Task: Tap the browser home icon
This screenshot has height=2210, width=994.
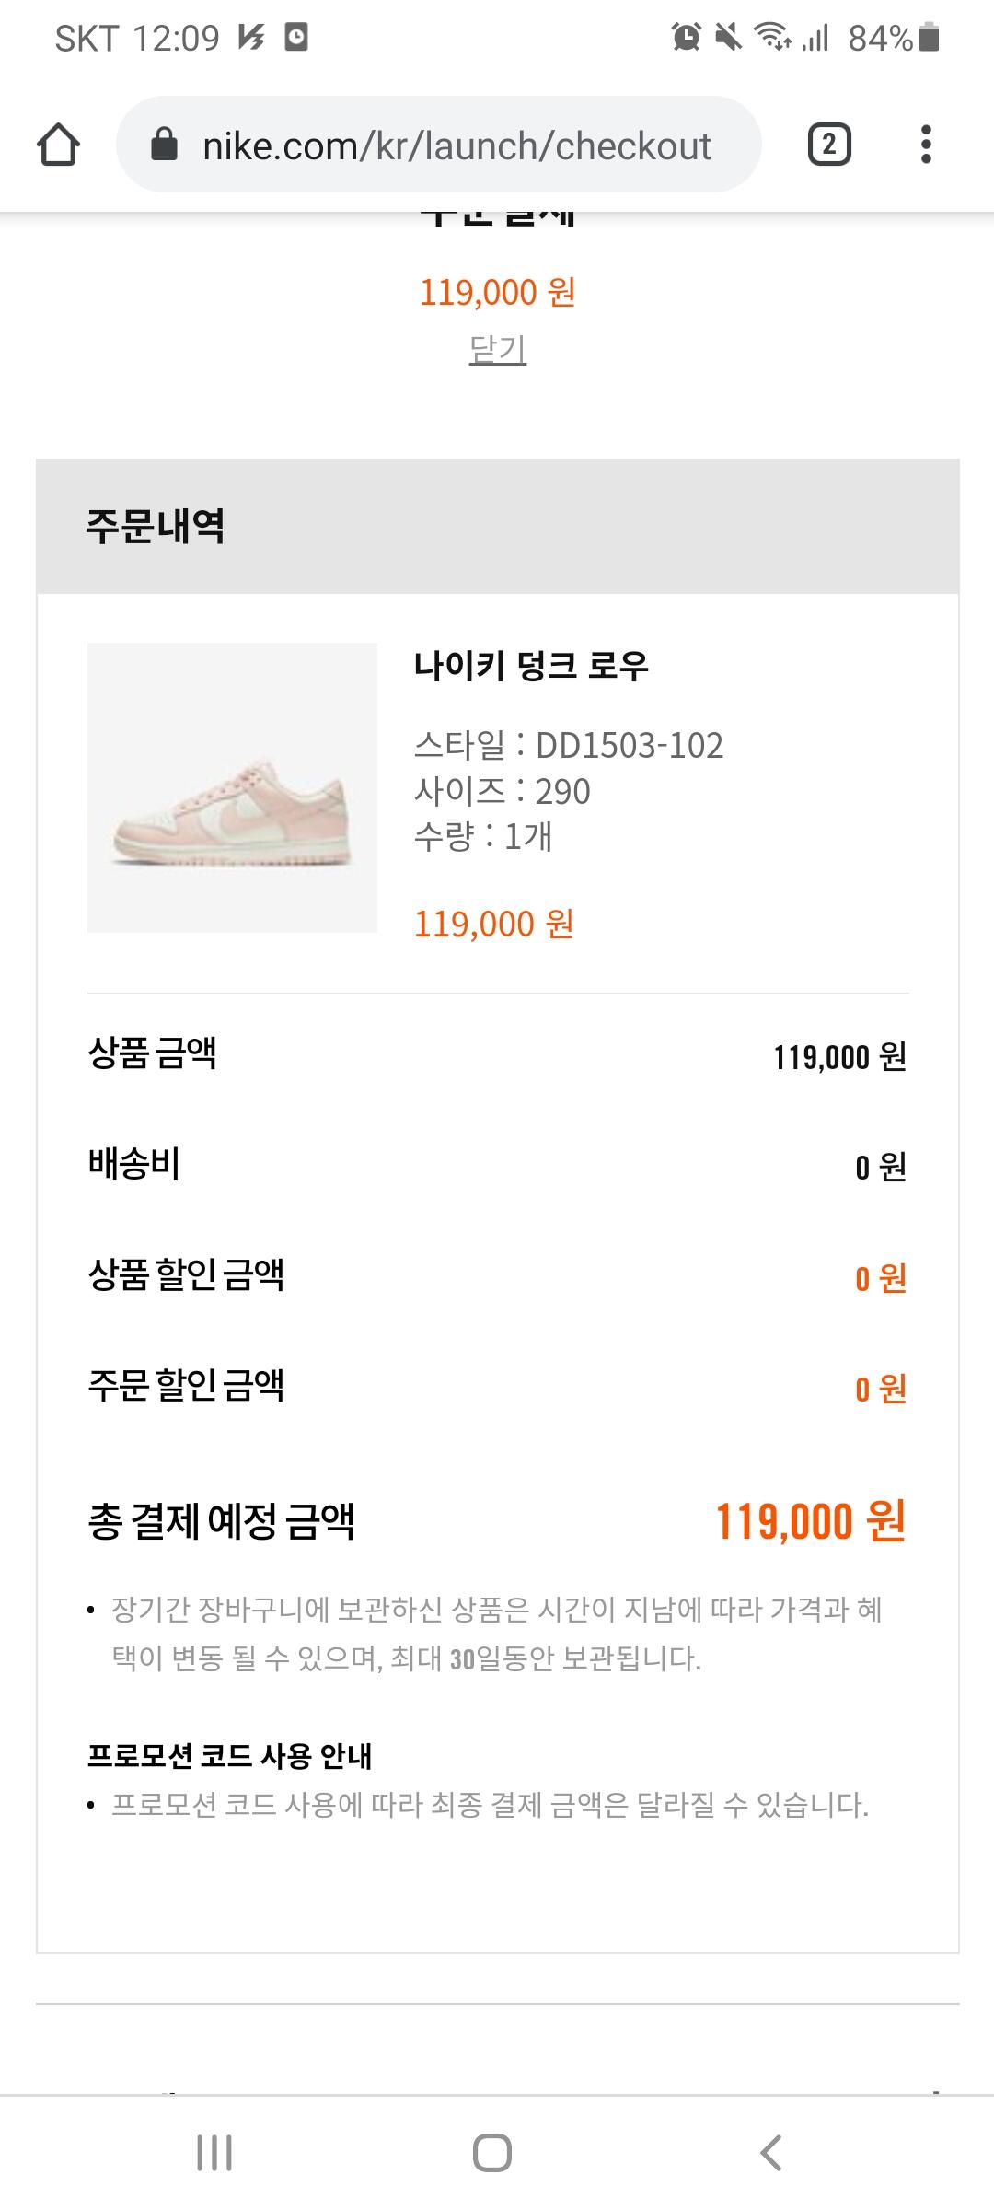Action: pyautogui.click(x=58, y=145)
